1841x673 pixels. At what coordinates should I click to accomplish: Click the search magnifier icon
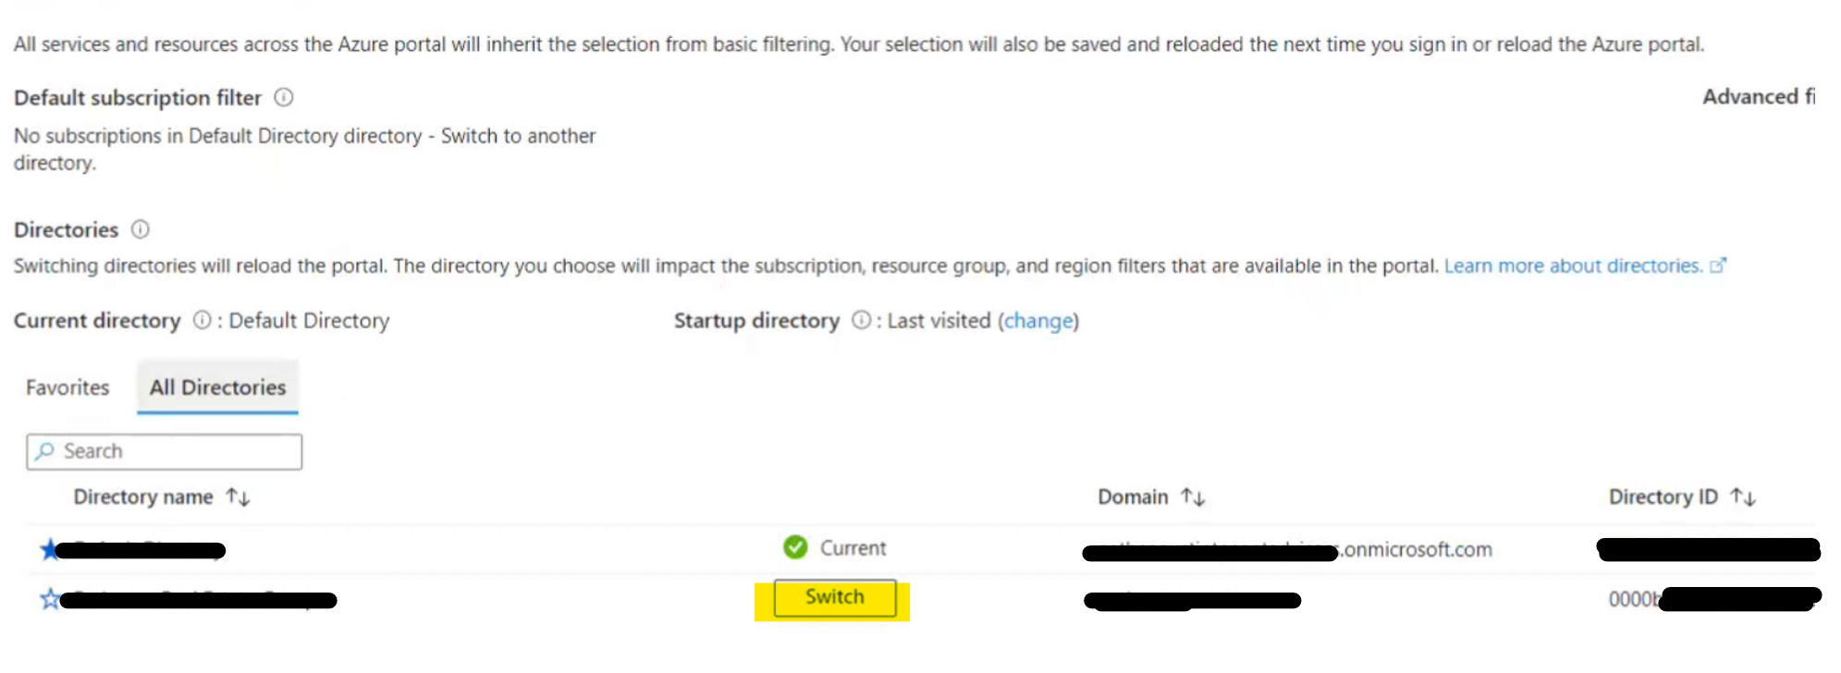(x=44, y=451)
